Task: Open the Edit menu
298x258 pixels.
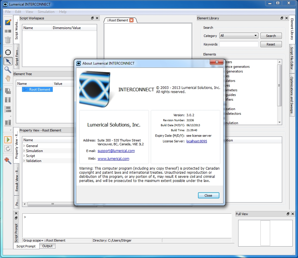Action: click(18, 12)
